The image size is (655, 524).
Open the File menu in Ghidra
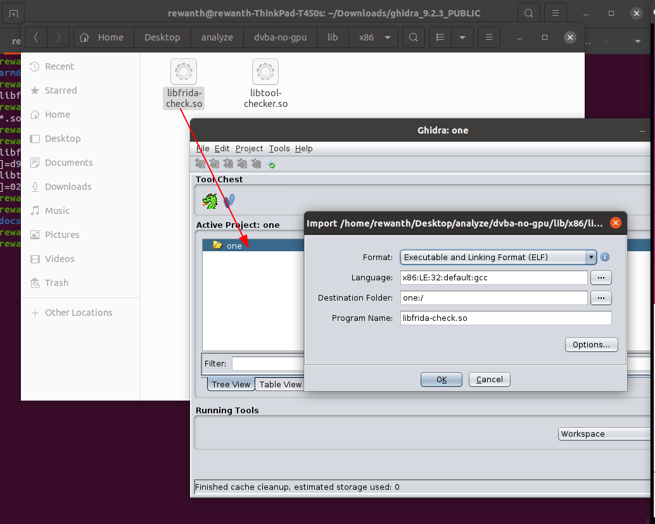tap(203, 149)
